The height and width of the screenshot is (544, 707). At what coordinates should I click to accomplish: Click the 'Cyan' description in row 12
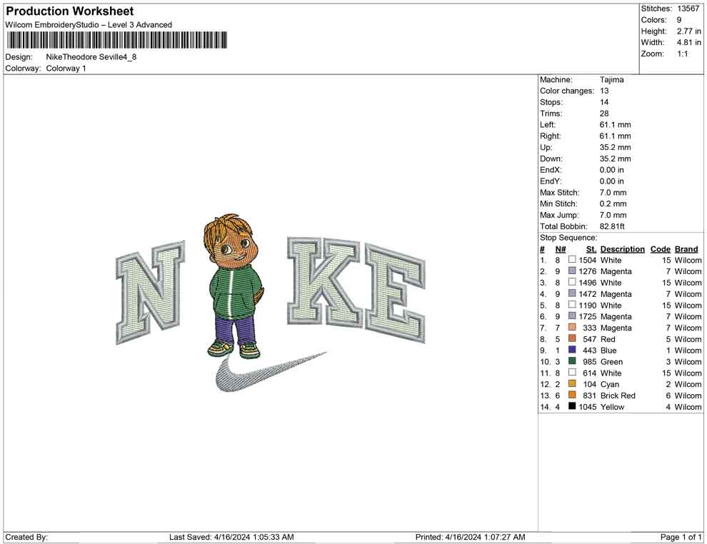click(610, 384)
